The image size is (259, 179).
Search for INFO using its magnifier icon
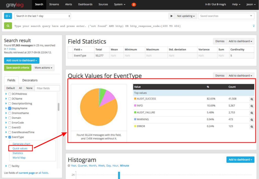[x=252, y=106]
